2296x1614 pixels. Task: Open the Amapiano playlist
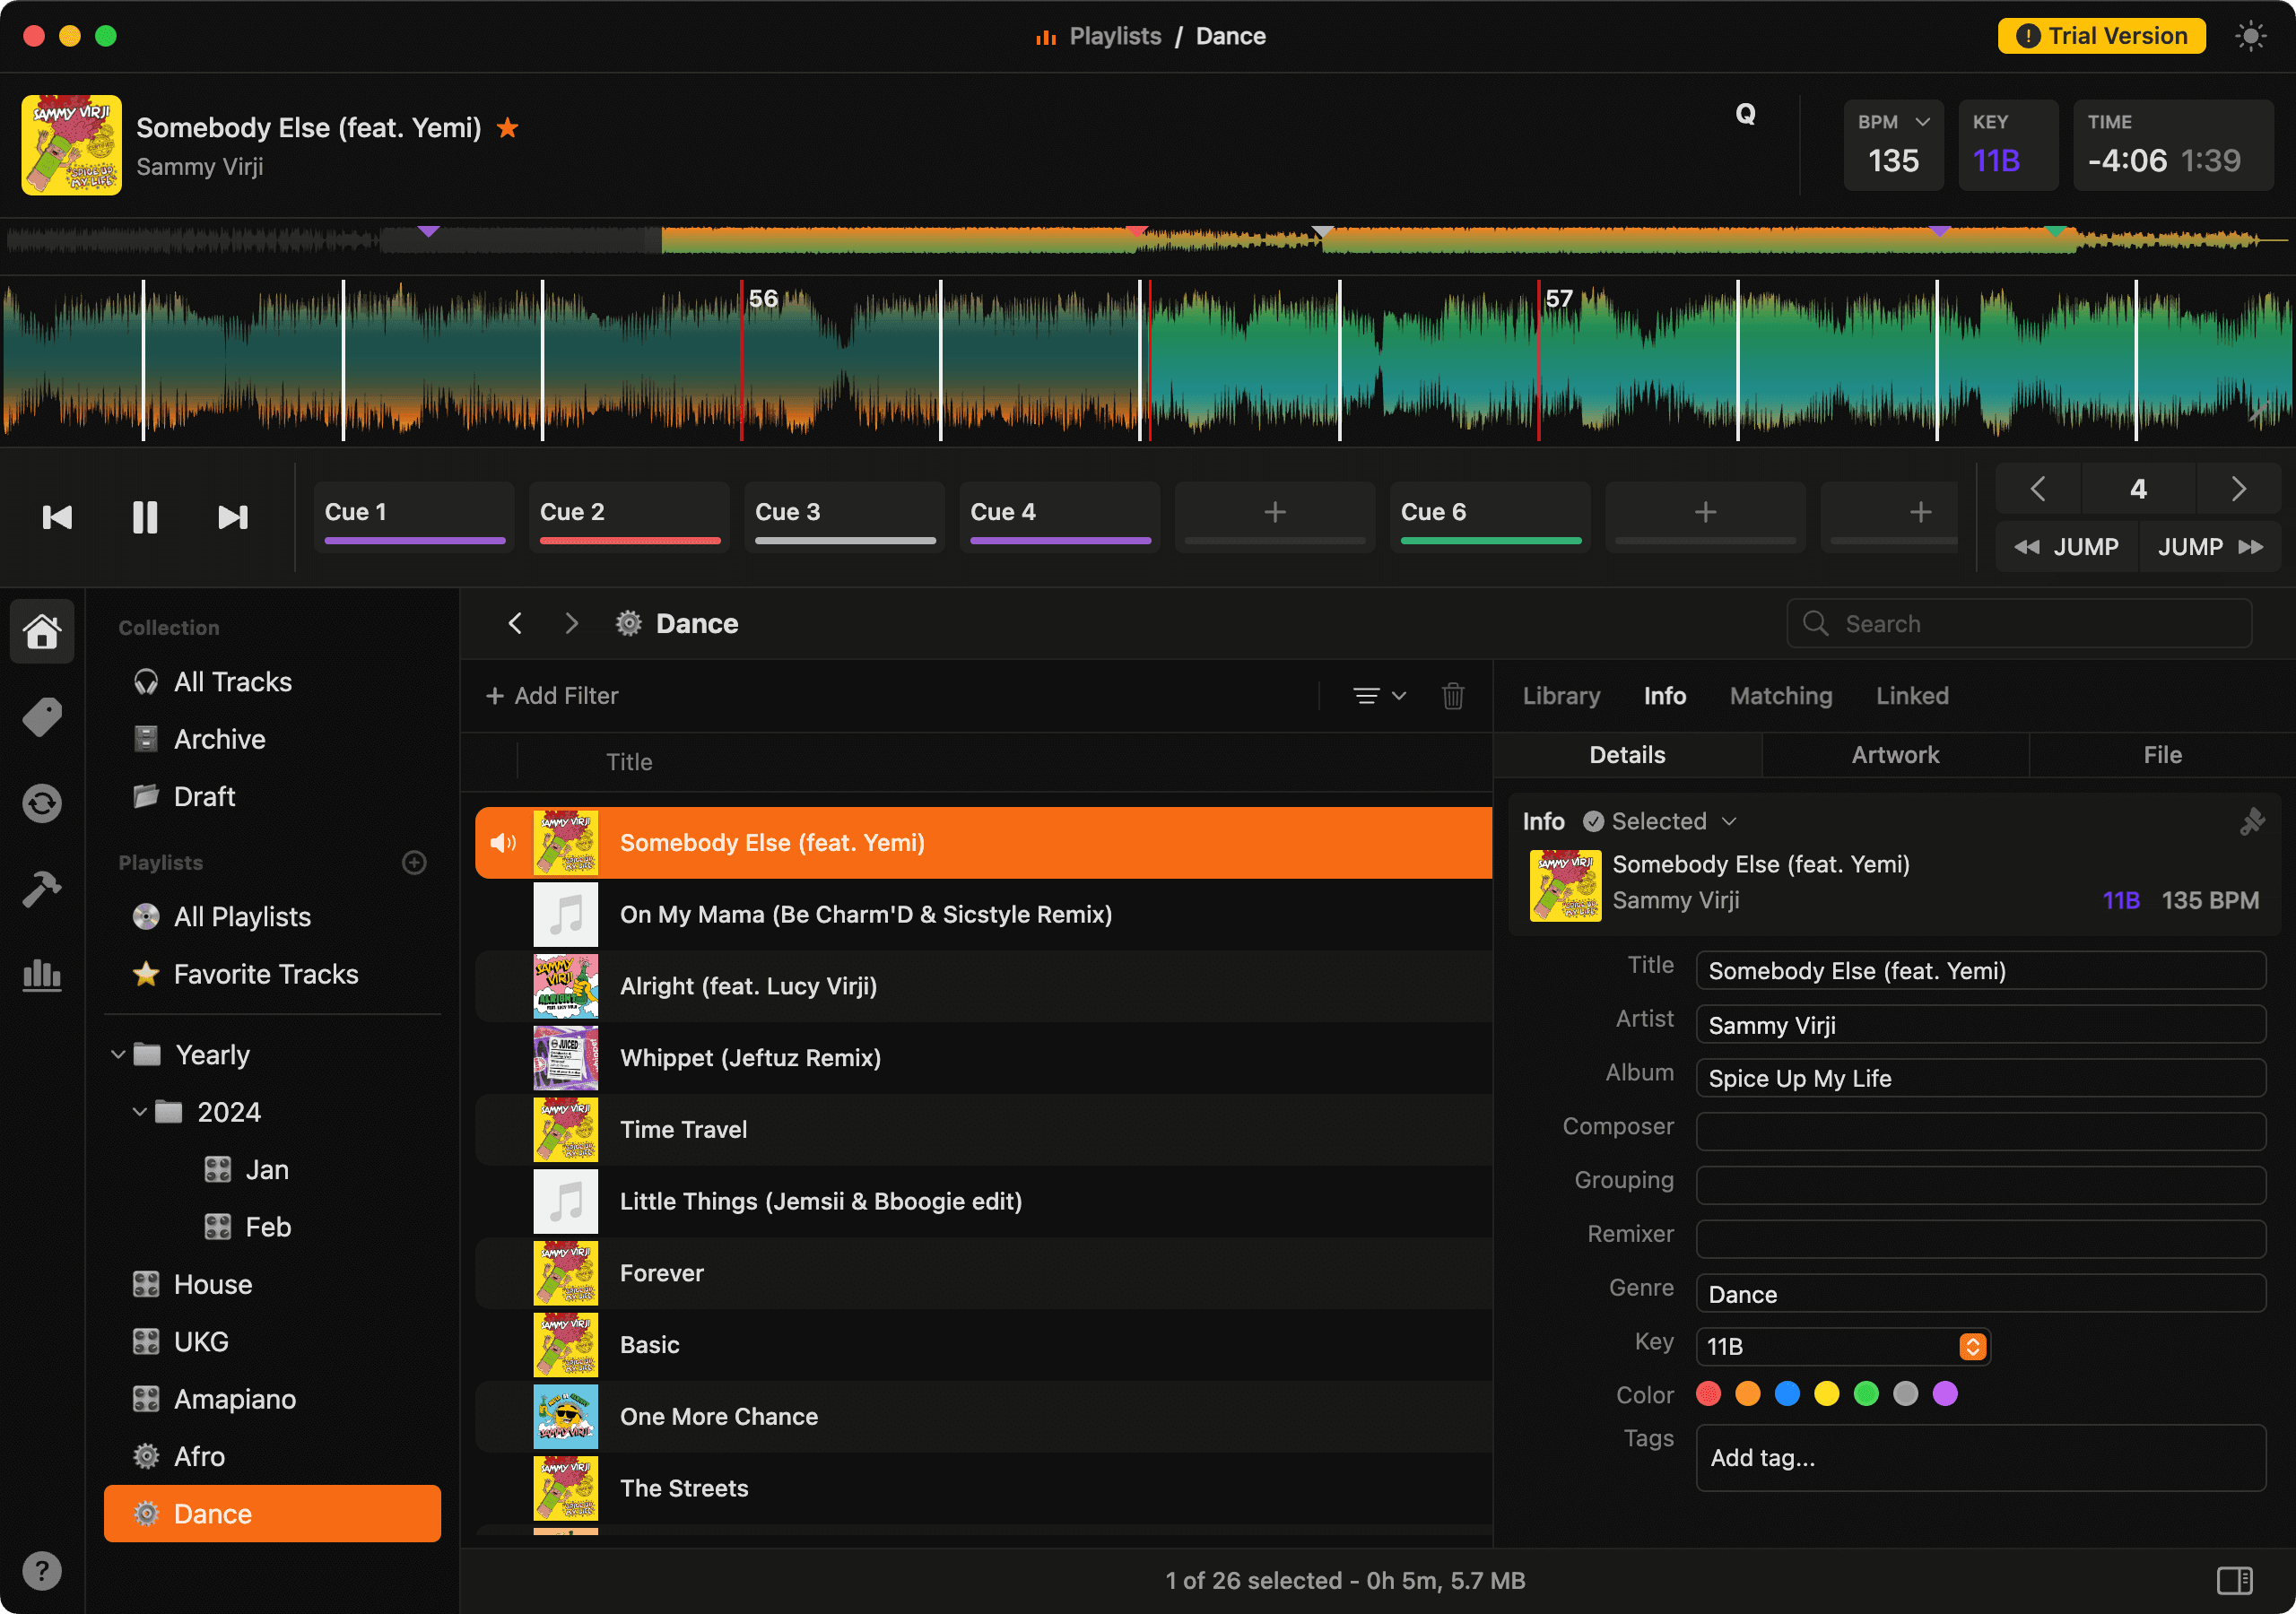pos(272,1399)
